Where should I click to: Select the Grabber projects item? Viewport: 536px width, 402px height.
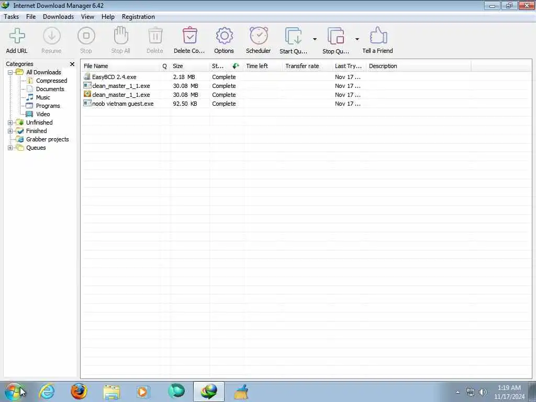coord(48,139)
